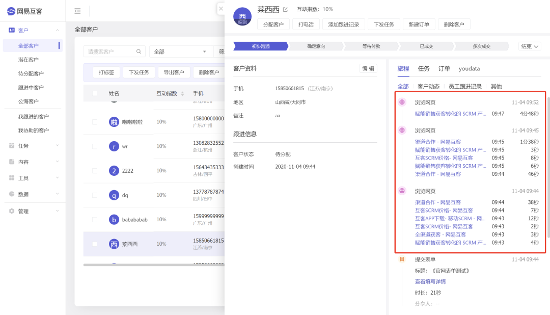Screen dimensions: 550x315
Task: Switch to the 任务 tab
Action: 423,68
